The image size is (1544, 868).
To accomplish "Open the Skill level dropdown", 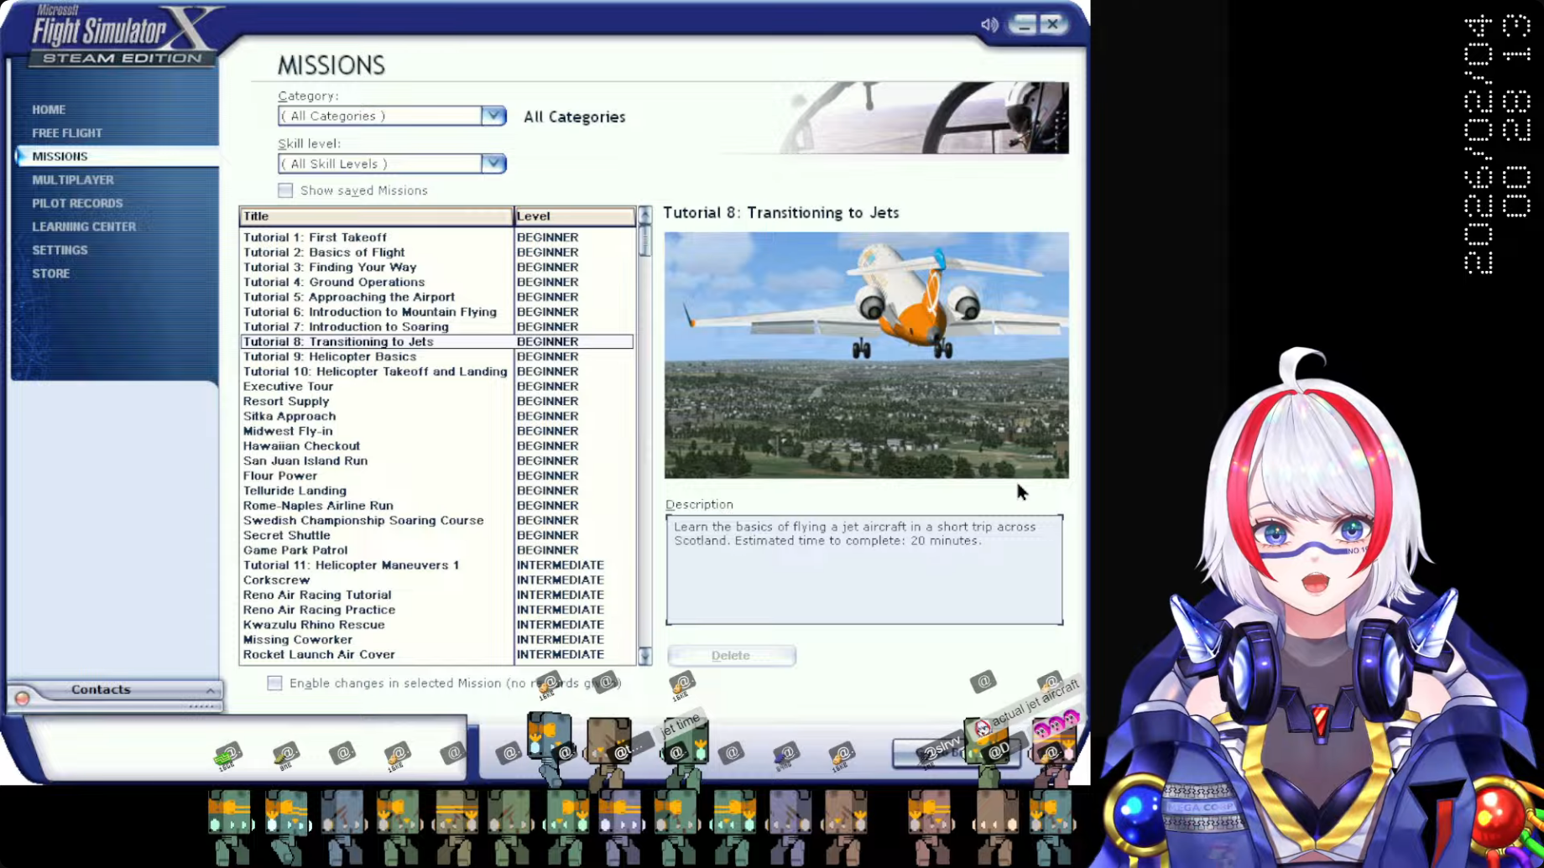I will click(493, 164).
